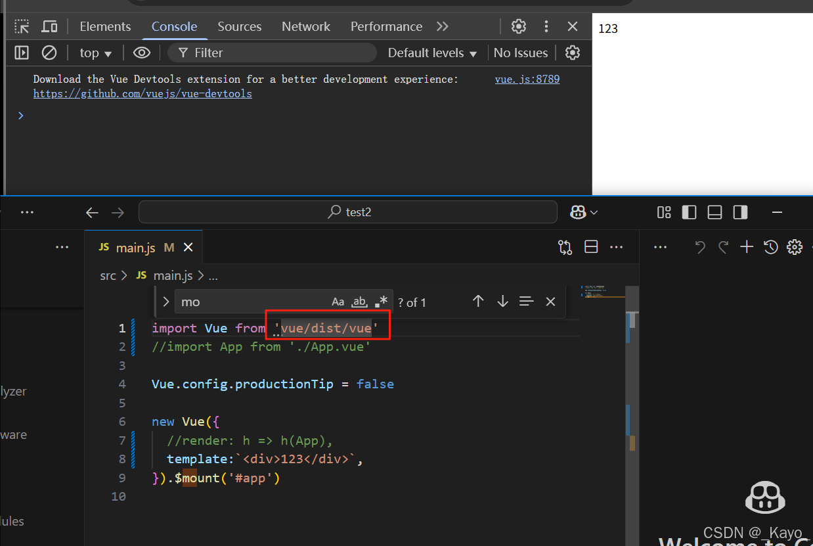Viewport: 813px width, 546px height.
Task: Clear the console with the ban icon
Action: pos(49,53)
